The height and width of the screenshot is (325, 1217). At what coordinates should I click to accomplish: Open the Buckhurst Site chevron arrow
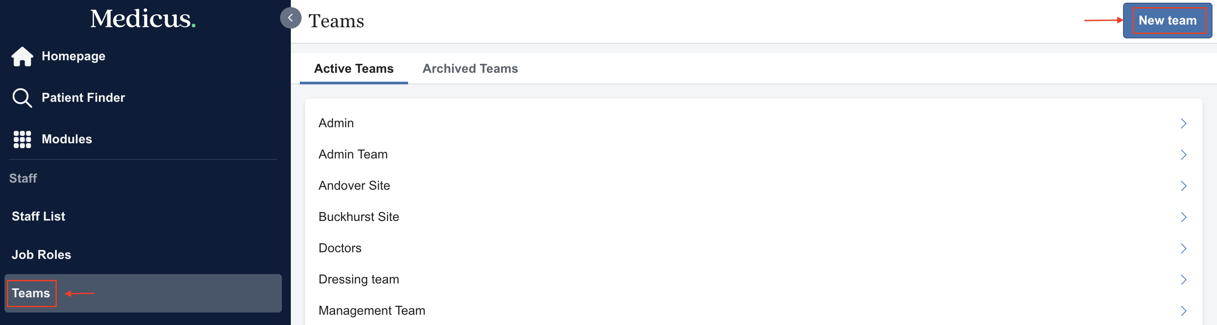coord(1183,217)
